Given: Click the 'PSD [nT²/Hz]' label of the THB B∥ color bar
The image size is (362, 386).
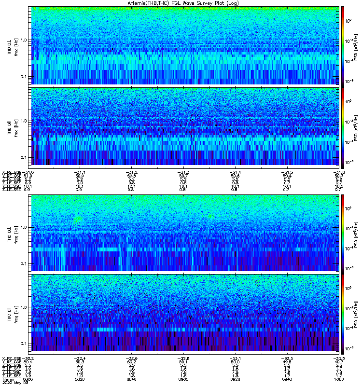Looking at the screenshot, I should tap(356, 128).
